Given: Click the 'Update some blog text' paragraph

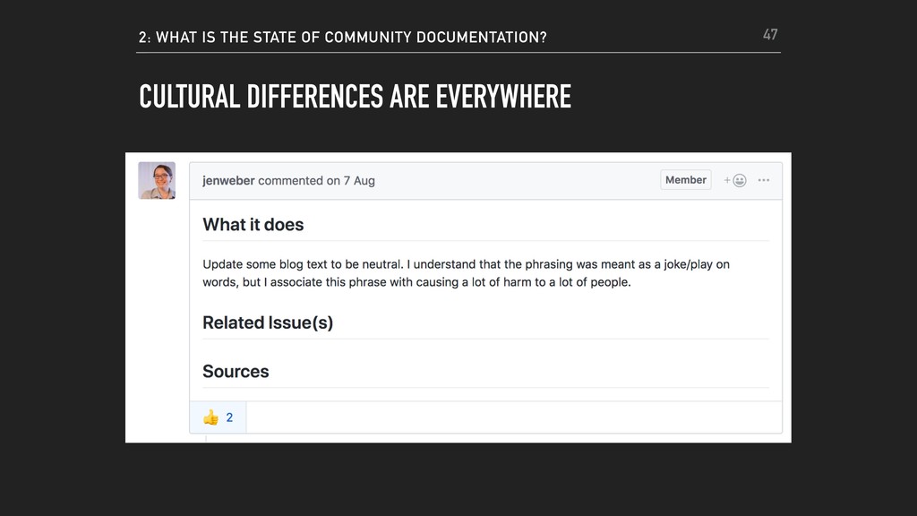Looking at the screenshot, I should click(x=466, y=273).
